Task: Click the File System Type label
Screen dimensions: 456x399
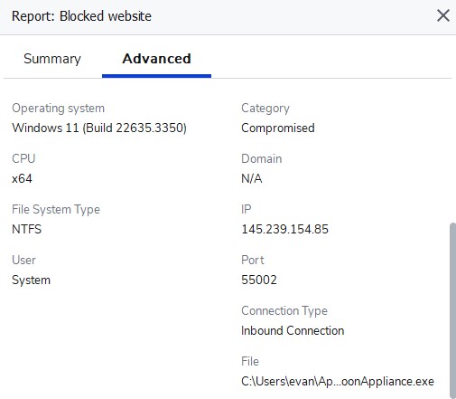Action: click(x=56, y=209)
